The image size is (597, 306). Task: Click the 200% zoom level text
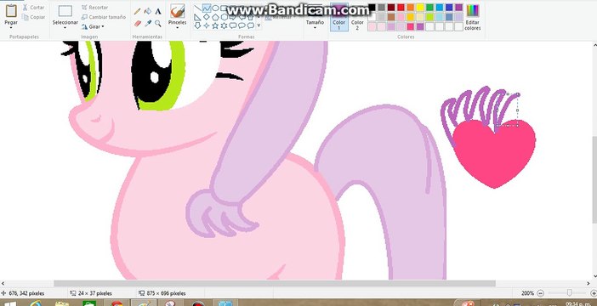[527, 293]
